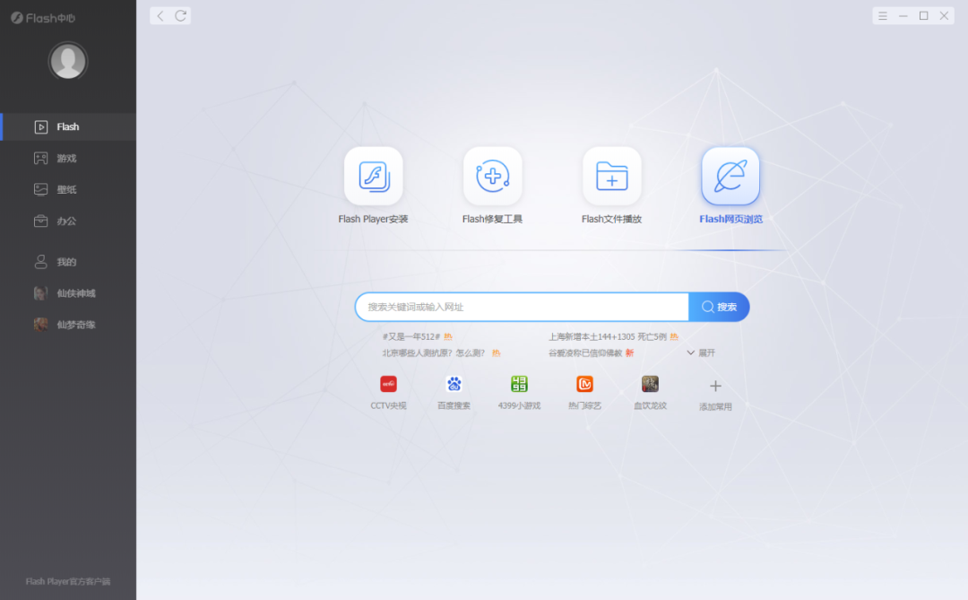Click Flash Player官方客户端 footer text
The height and width of the screenshot is (600, 968).
(x=68, y=581)
